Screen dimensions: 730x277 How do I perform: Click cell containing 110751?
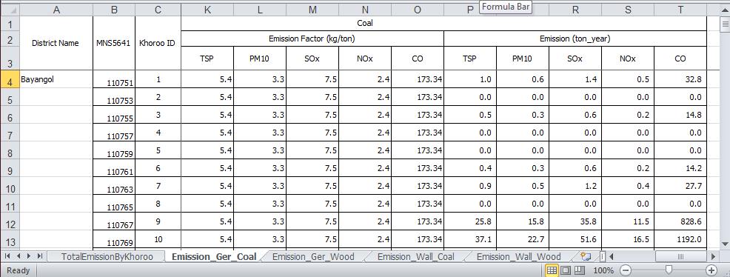point(114,79)
